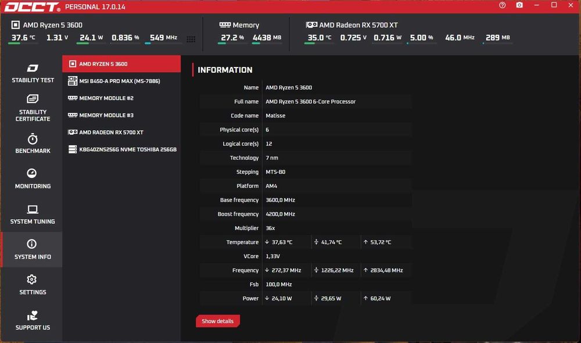Click the Code name value Matisse
581x343 pixels.
pos(275,116)
